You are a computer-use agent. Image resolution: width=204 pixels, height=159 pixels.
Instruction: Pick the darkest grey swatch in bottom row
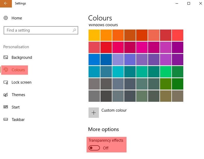pyautogui.click(x=106, y=96)
